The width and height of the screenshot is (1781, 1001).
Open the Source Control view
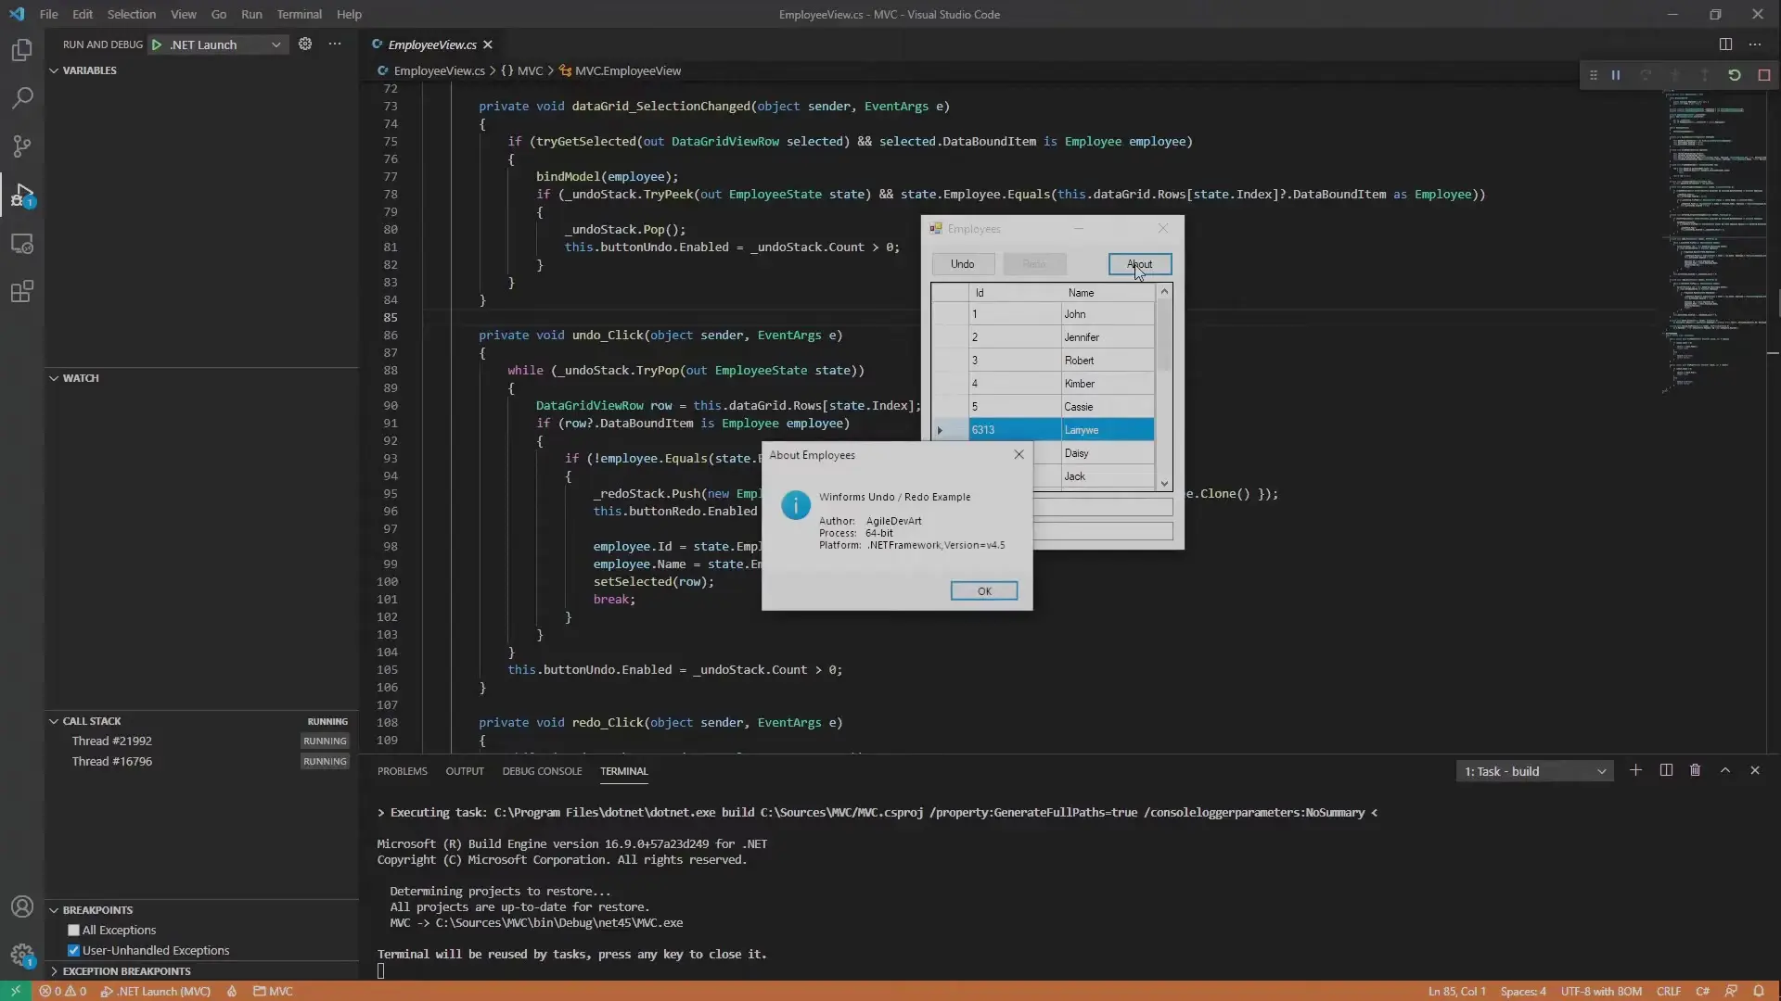22,146
